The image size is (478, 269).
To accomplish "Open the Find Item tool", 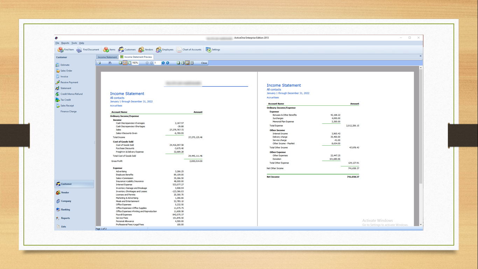I will pyautogui.click(x=66, y=50).
